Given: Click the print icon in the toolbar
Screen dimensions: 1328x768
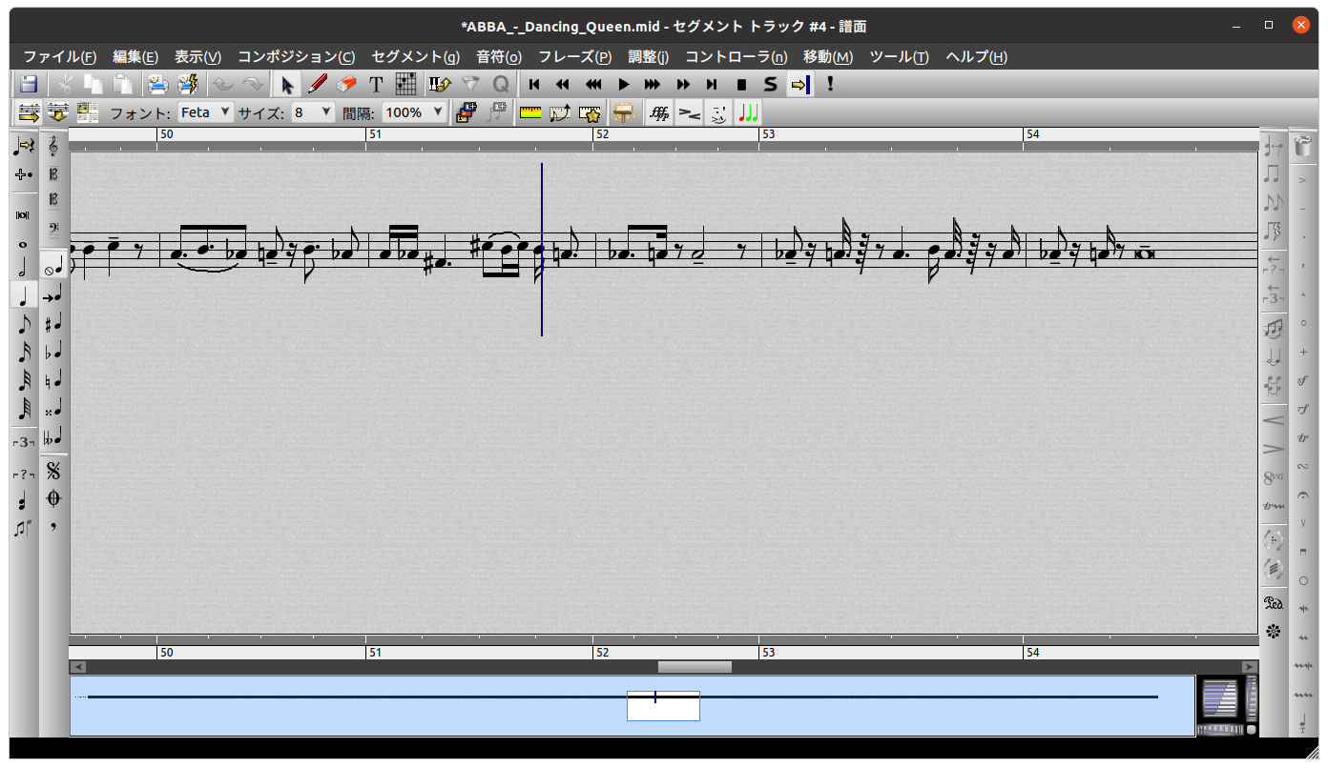Looking at the screenshot, I should click(156, 84).
